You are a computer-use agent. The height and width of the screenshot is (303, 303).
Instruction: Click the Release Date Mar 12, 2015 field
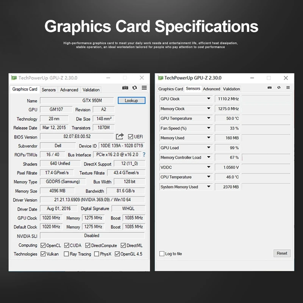pos(54,128)
